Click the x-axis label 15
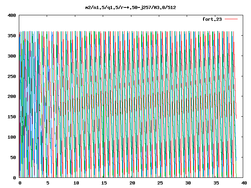The height and width of the screenshot is (188, 251). pyautogui.click(x=104, y=183)
